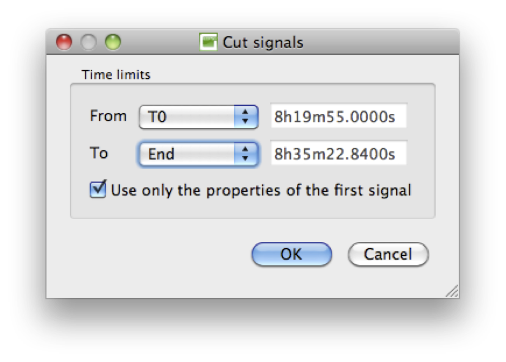Click the Cut signals window title icon
Screen dimensions: 506x362
point(209,42)
